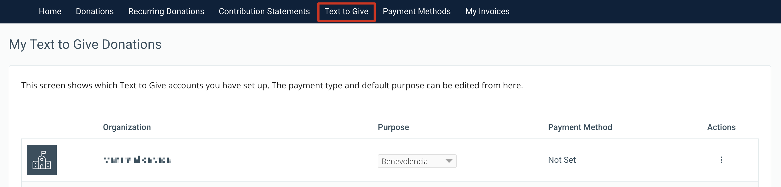This screenshot has height=187, width=781.
Task: Click the Text to Give description text
Action: coord(272,85)
